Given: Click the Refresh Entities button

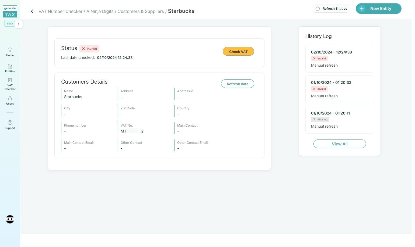Looking at the screenshot, I should 331,9.
